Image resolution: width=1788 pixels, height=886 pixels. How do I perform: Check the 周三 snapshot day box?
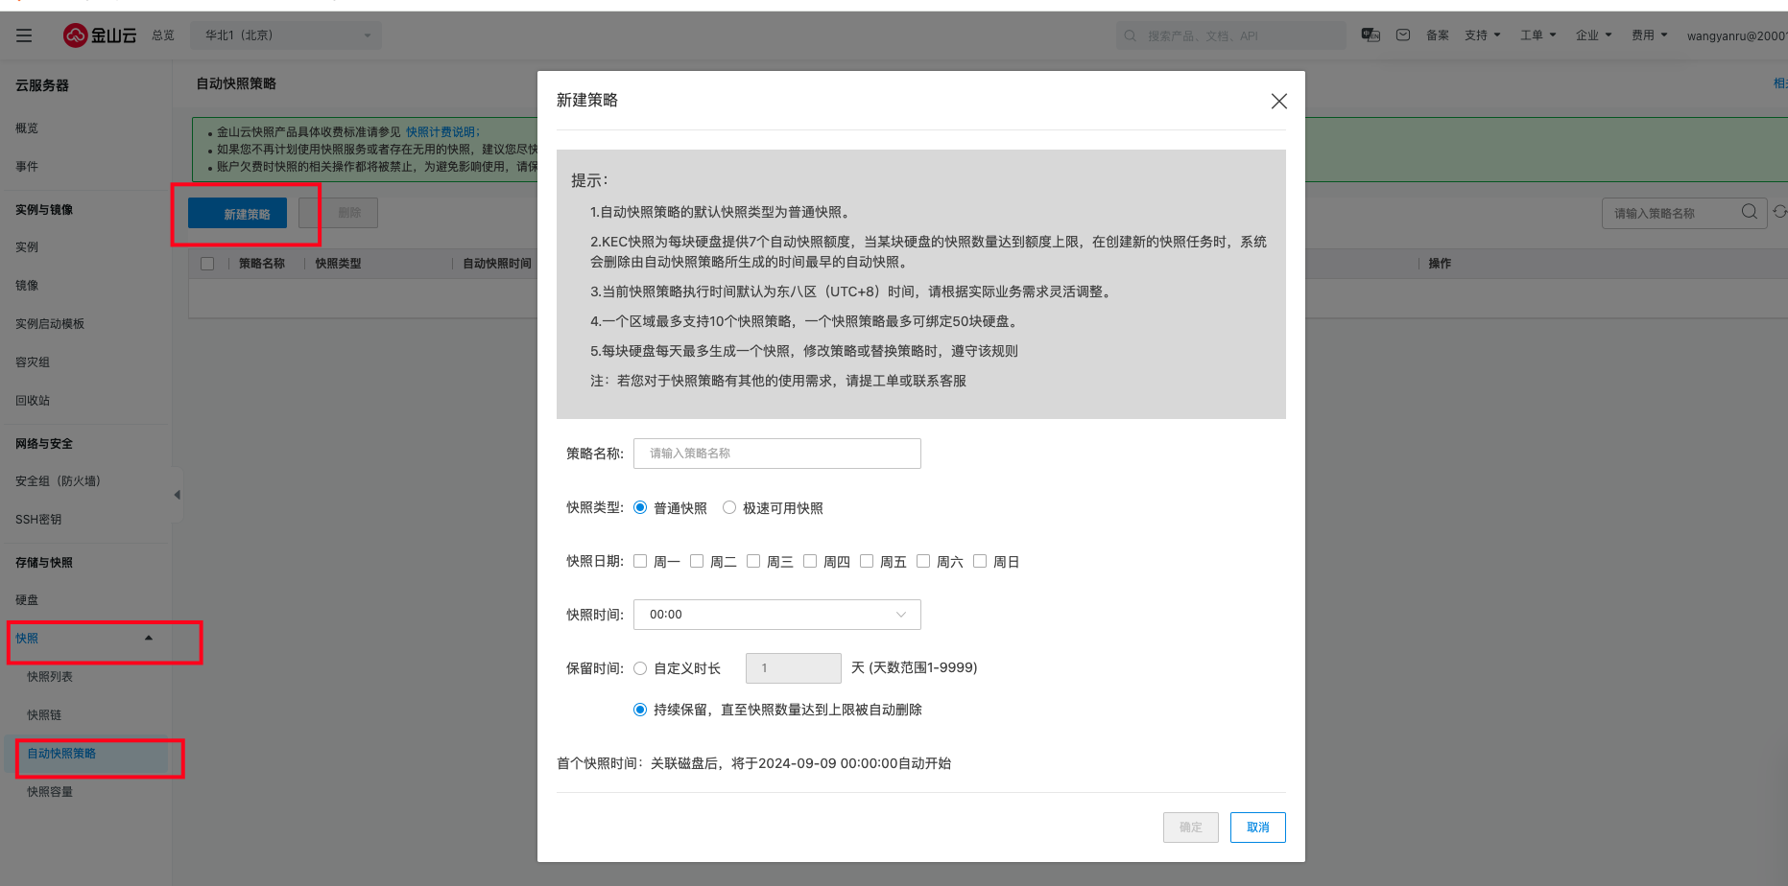click(753, 562)
